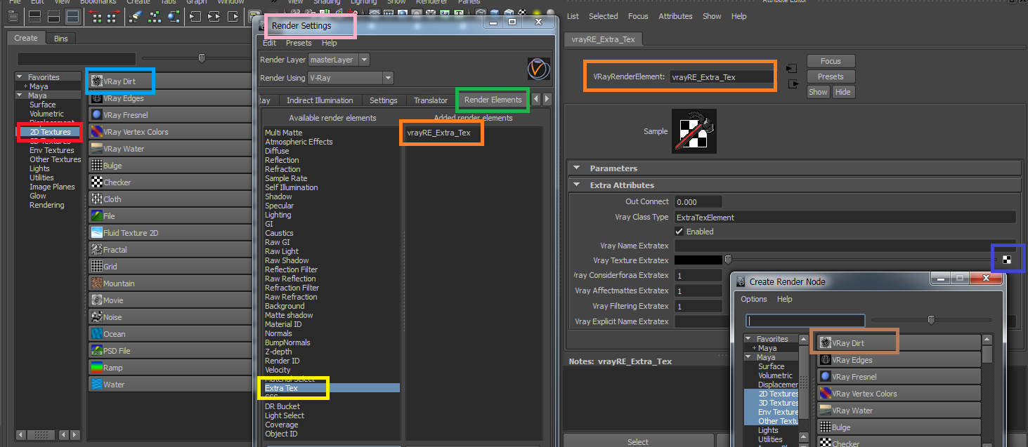Collapse the Maya category in Hypershade tree
This screenshot has height=447, width=1028.
(x=21, y=95)
